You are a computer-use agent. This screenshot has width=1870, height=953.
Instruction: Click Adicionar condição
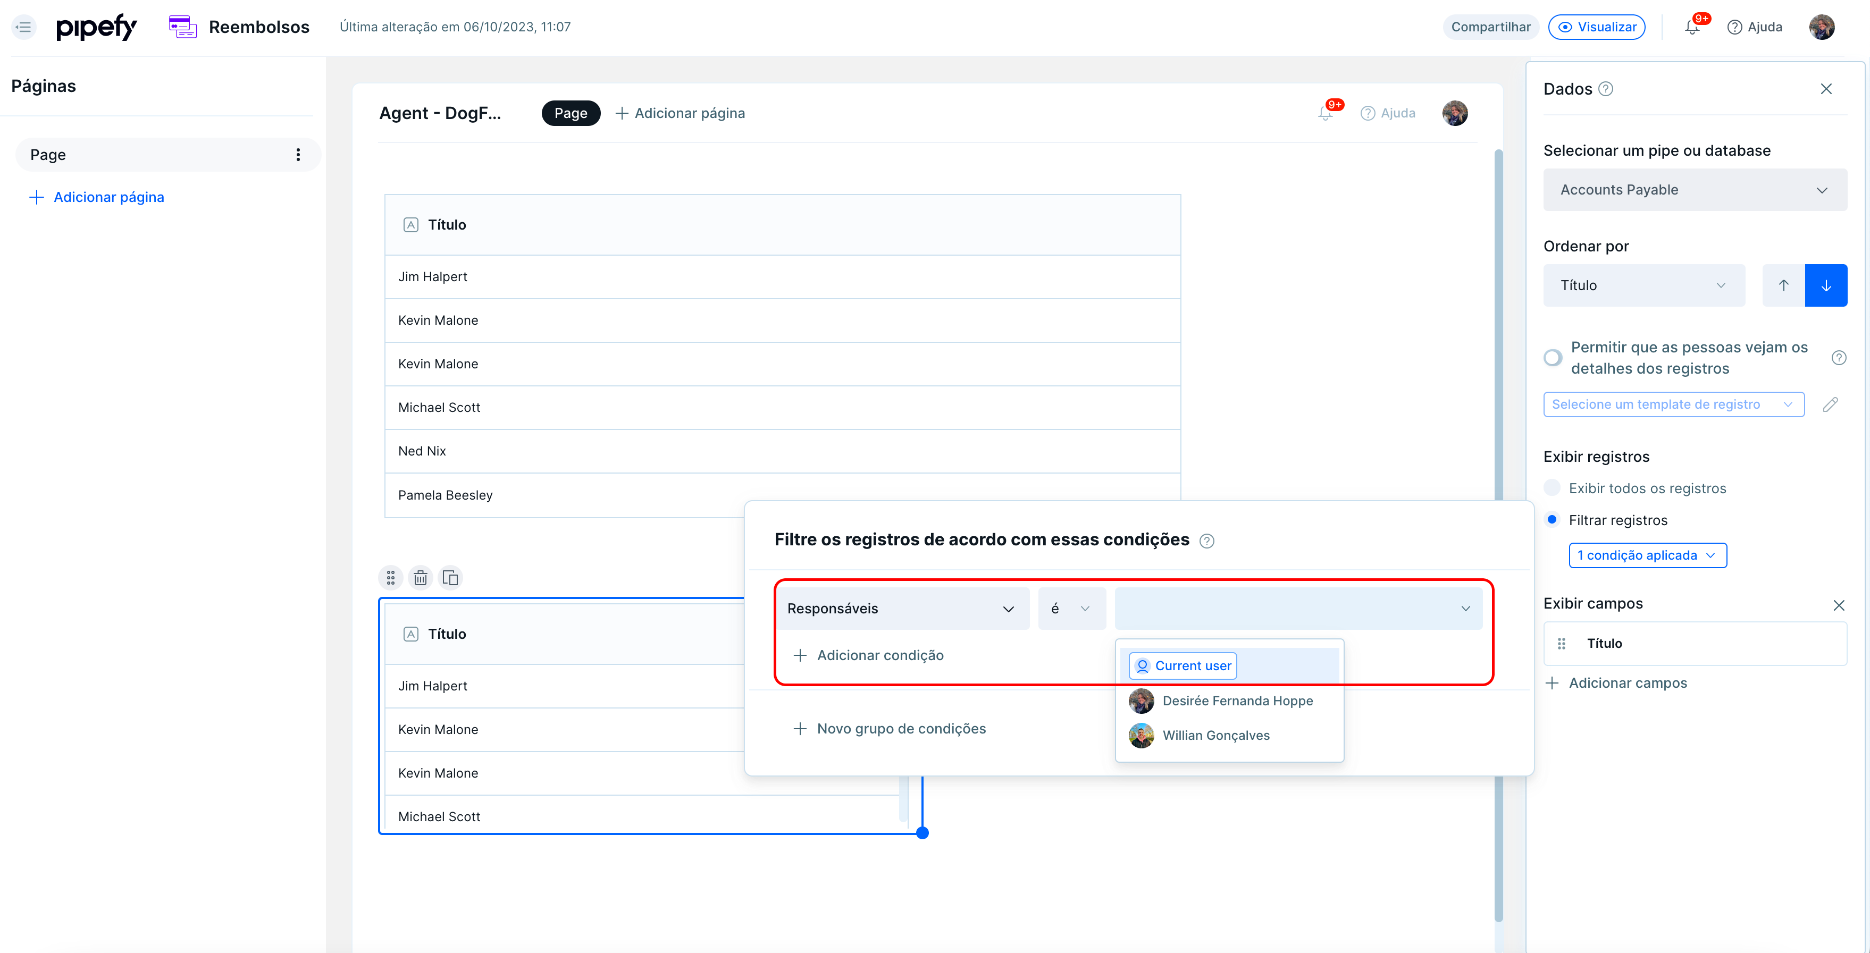click(x=868, y=655)
